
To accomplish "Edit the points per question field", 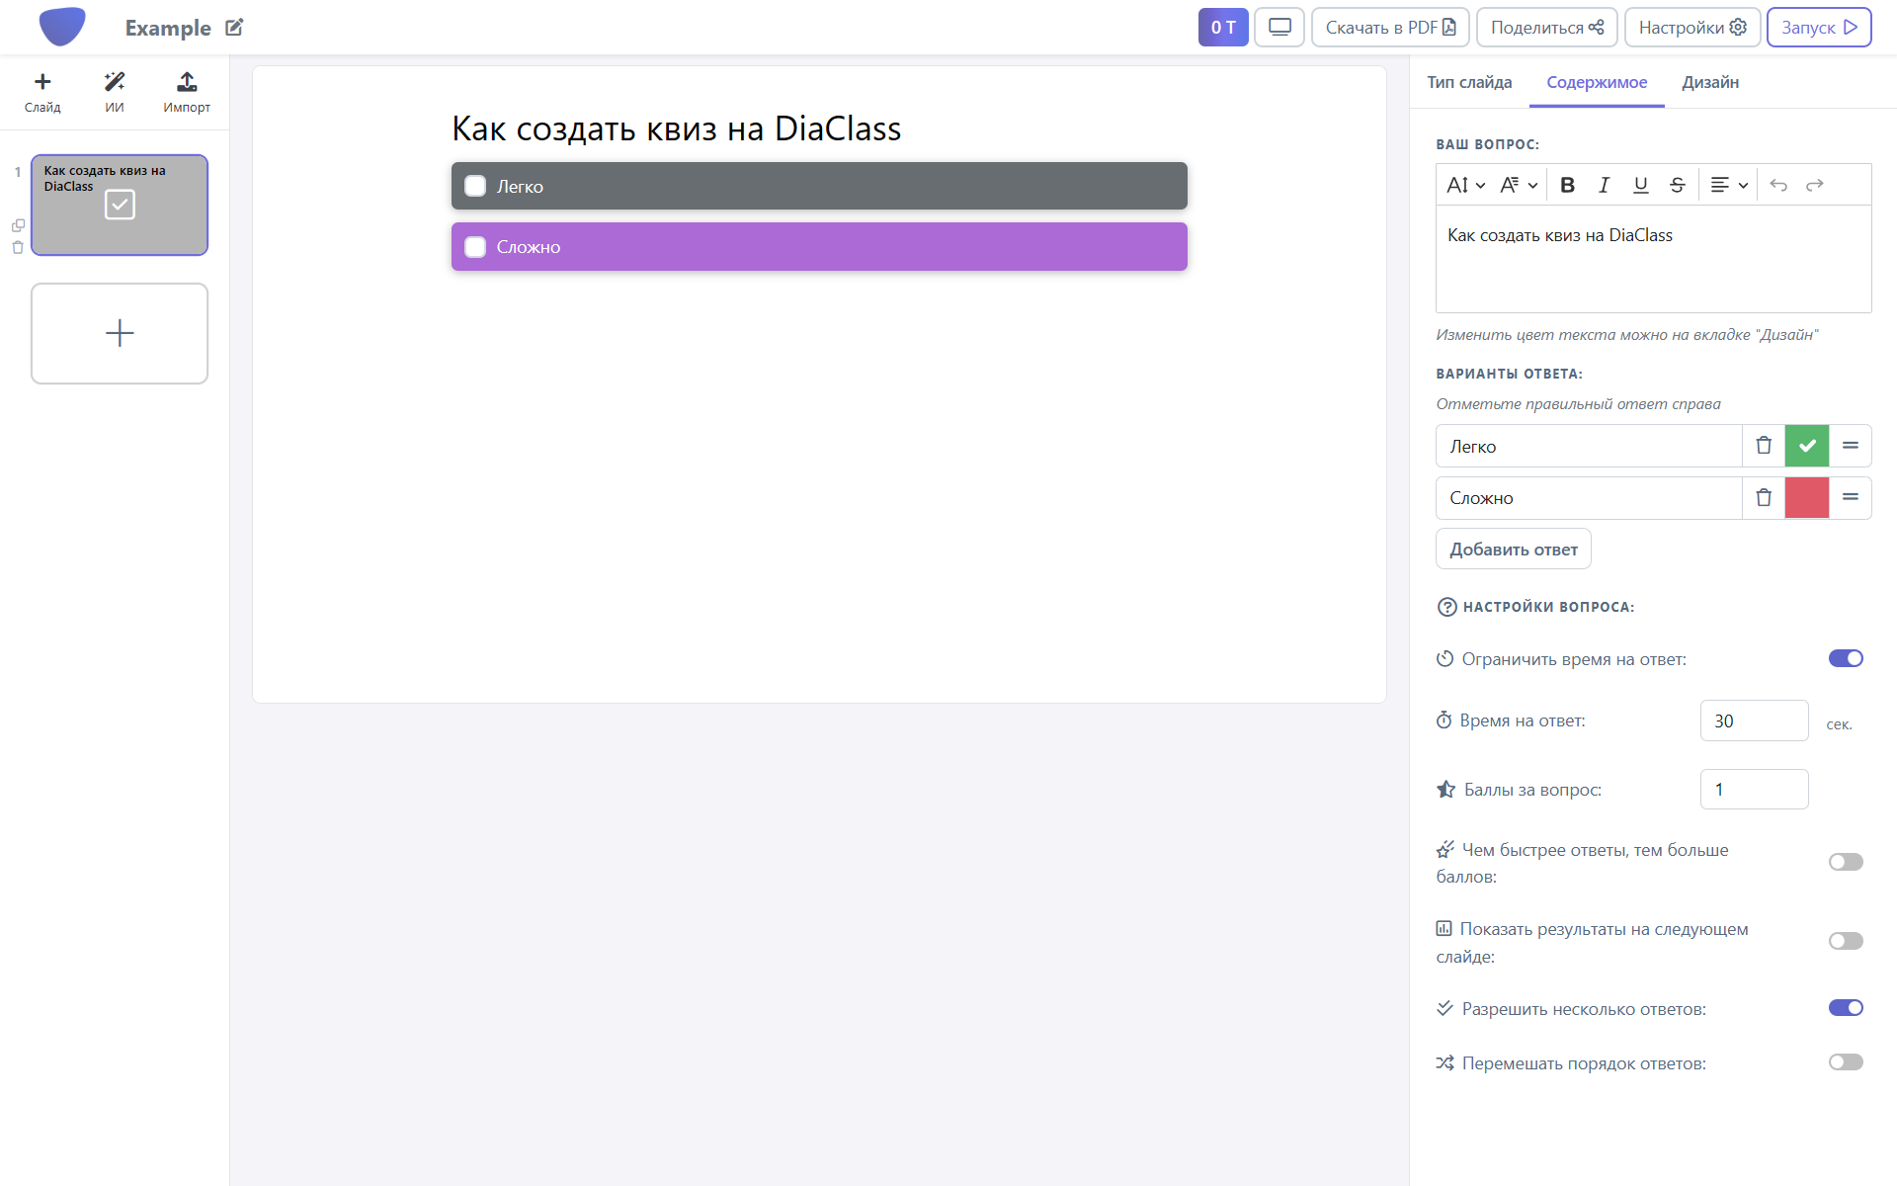I will pos(1754,789).
